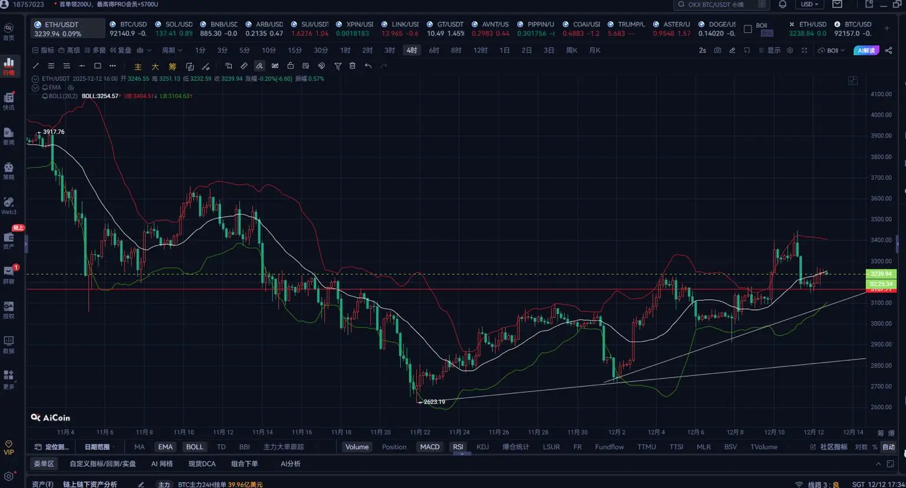Click the chart settings gear icon
Viewport: 906px width, 488px height.
pyautogui.click(x=790, y=51)
